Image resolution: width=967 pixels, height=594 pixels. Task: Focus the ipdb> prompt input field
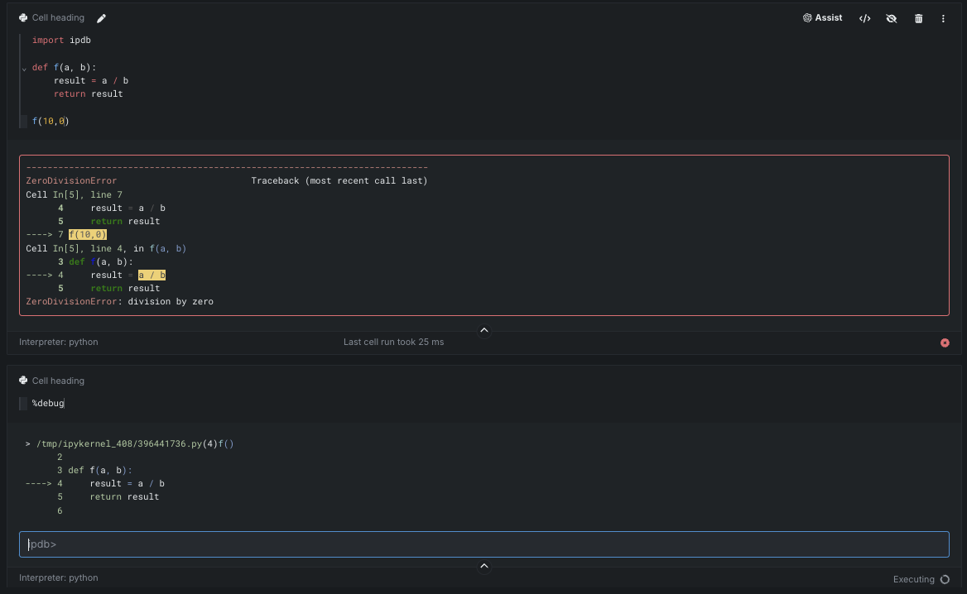484,544
